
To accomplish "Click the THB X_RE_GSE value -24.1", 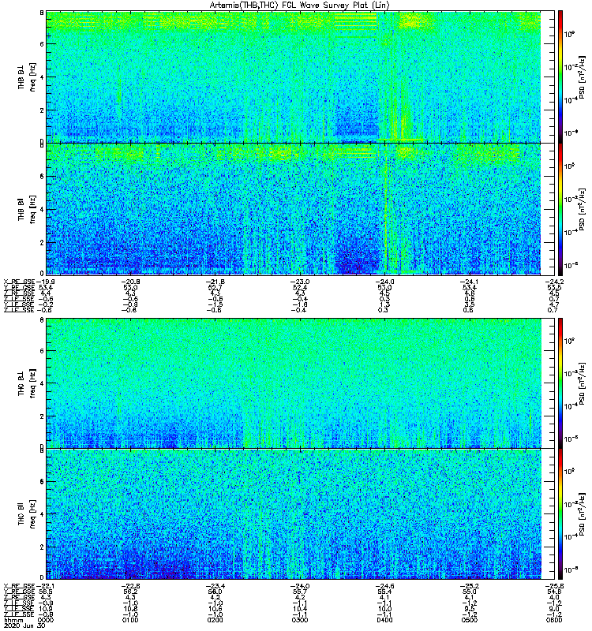I will point(470,282).
